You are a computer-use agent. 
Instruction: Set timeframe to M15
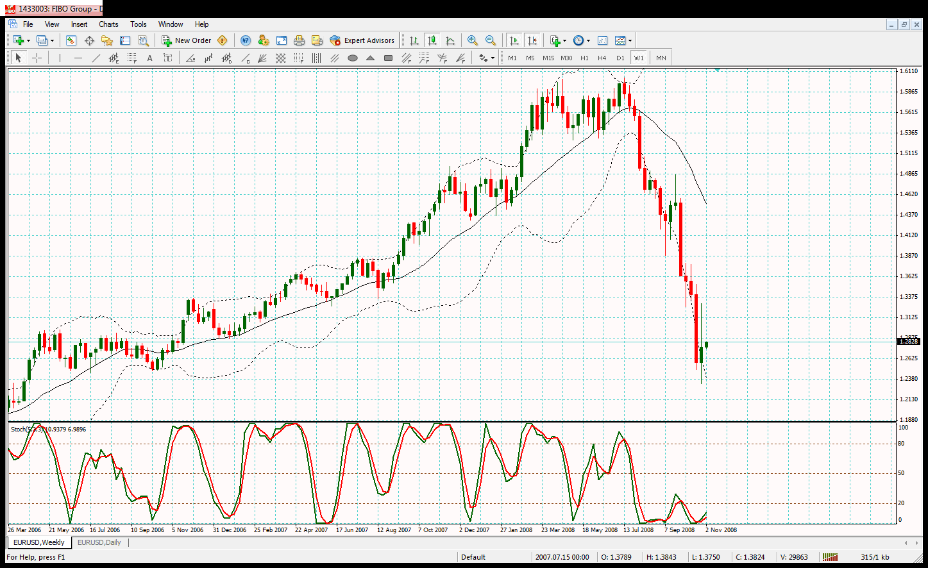548,58
